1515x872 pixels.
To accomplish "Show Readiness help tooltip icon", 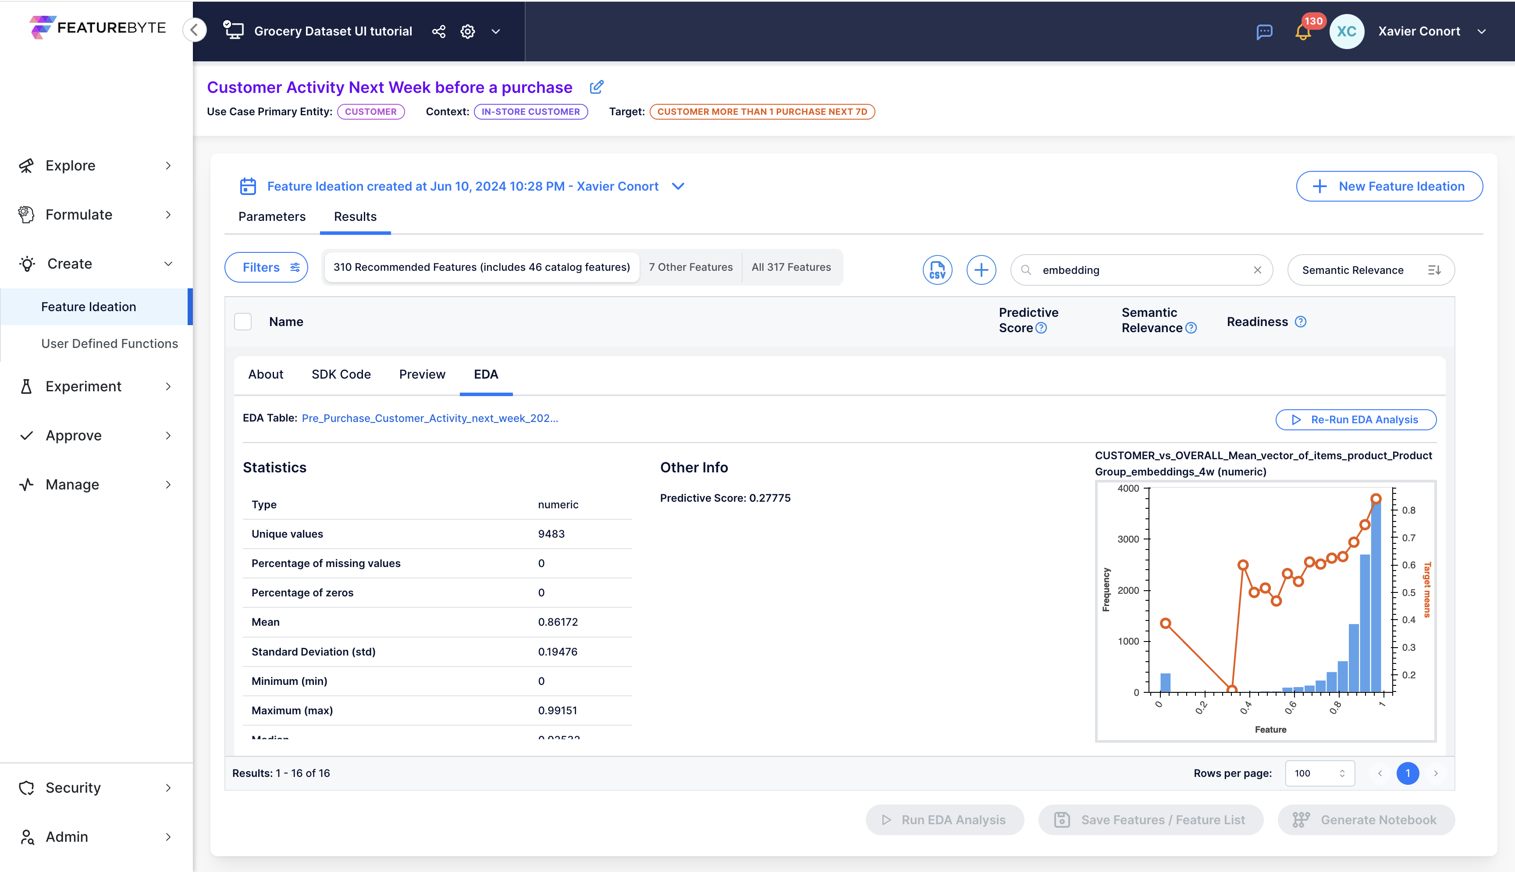I will pyautogui.click(x=1300, y=322).
